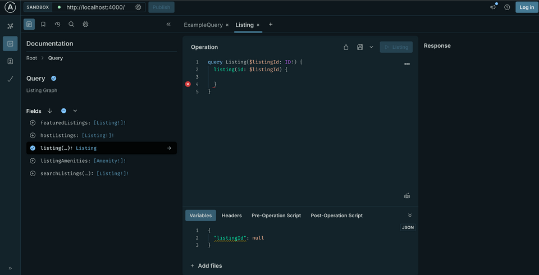Click the Log in button

(x=527, y=7)
